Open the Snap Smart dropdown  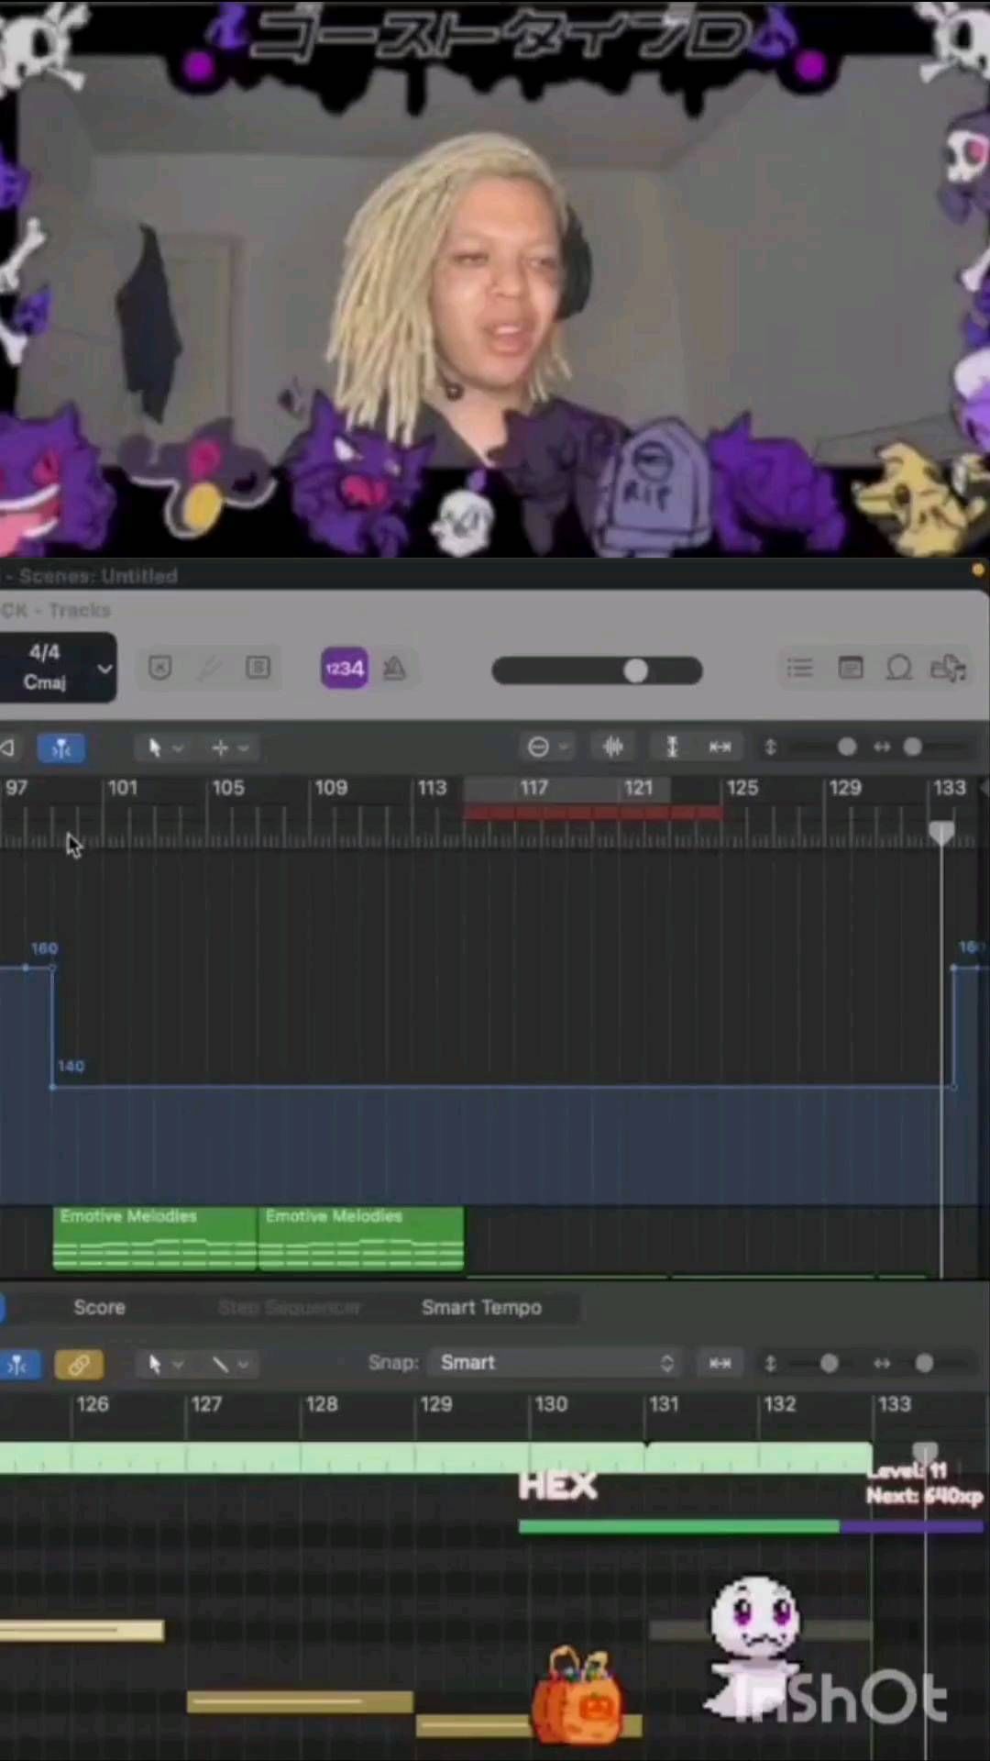click(556, 1363)
